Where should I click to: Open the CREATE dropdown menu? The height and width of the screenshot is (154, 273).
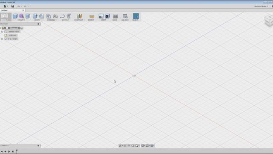pyautogui.click(x=21, y=20)
